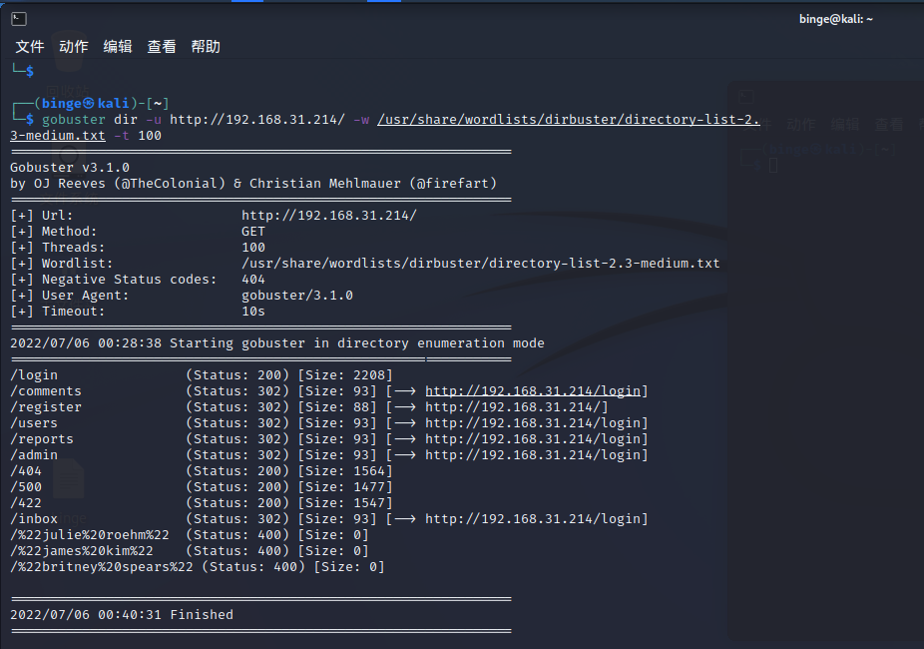Click the 00:28:38 Starting gobuster line
This screenshot has height=649, width=924.
(x=277, y=343)
